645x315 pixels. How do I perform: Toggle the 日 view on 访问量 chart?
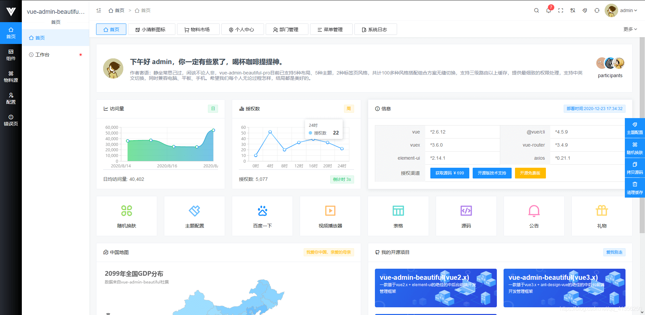(213, 108)
